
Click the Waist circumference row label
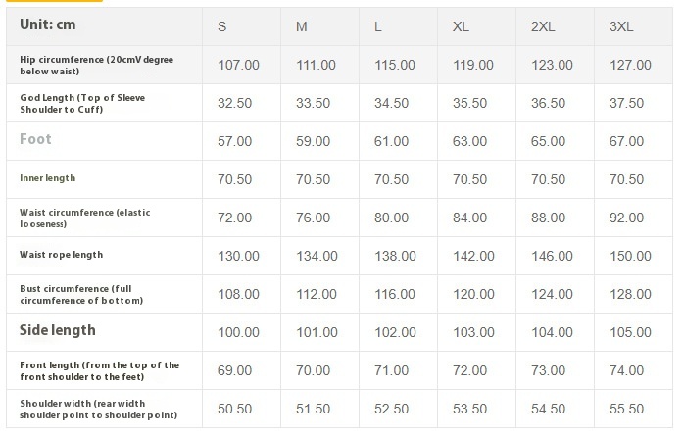[85, 218]
